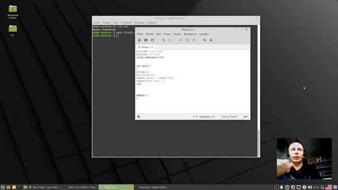Click the Show desktop icon in the panel
Image resolution: width=338 pixels, height=190 pixels.
click(8, 187)
